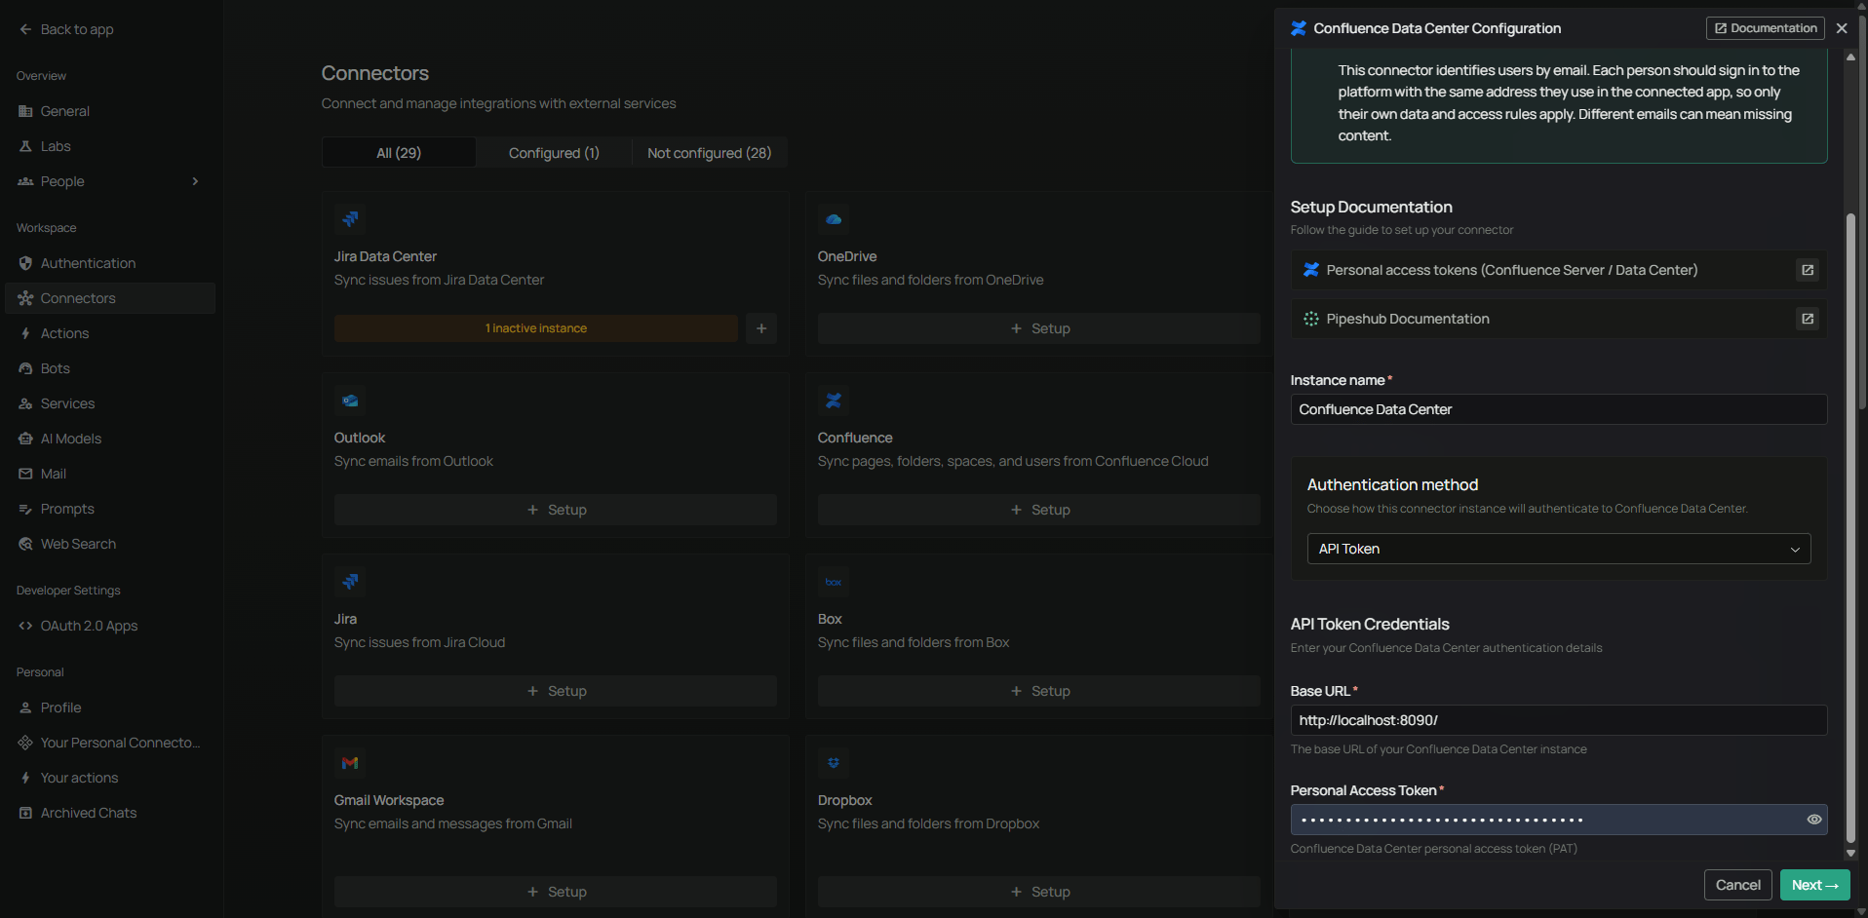Open General settings icon in sidebar
This screenshot has width=1868, height=918.
25,111
